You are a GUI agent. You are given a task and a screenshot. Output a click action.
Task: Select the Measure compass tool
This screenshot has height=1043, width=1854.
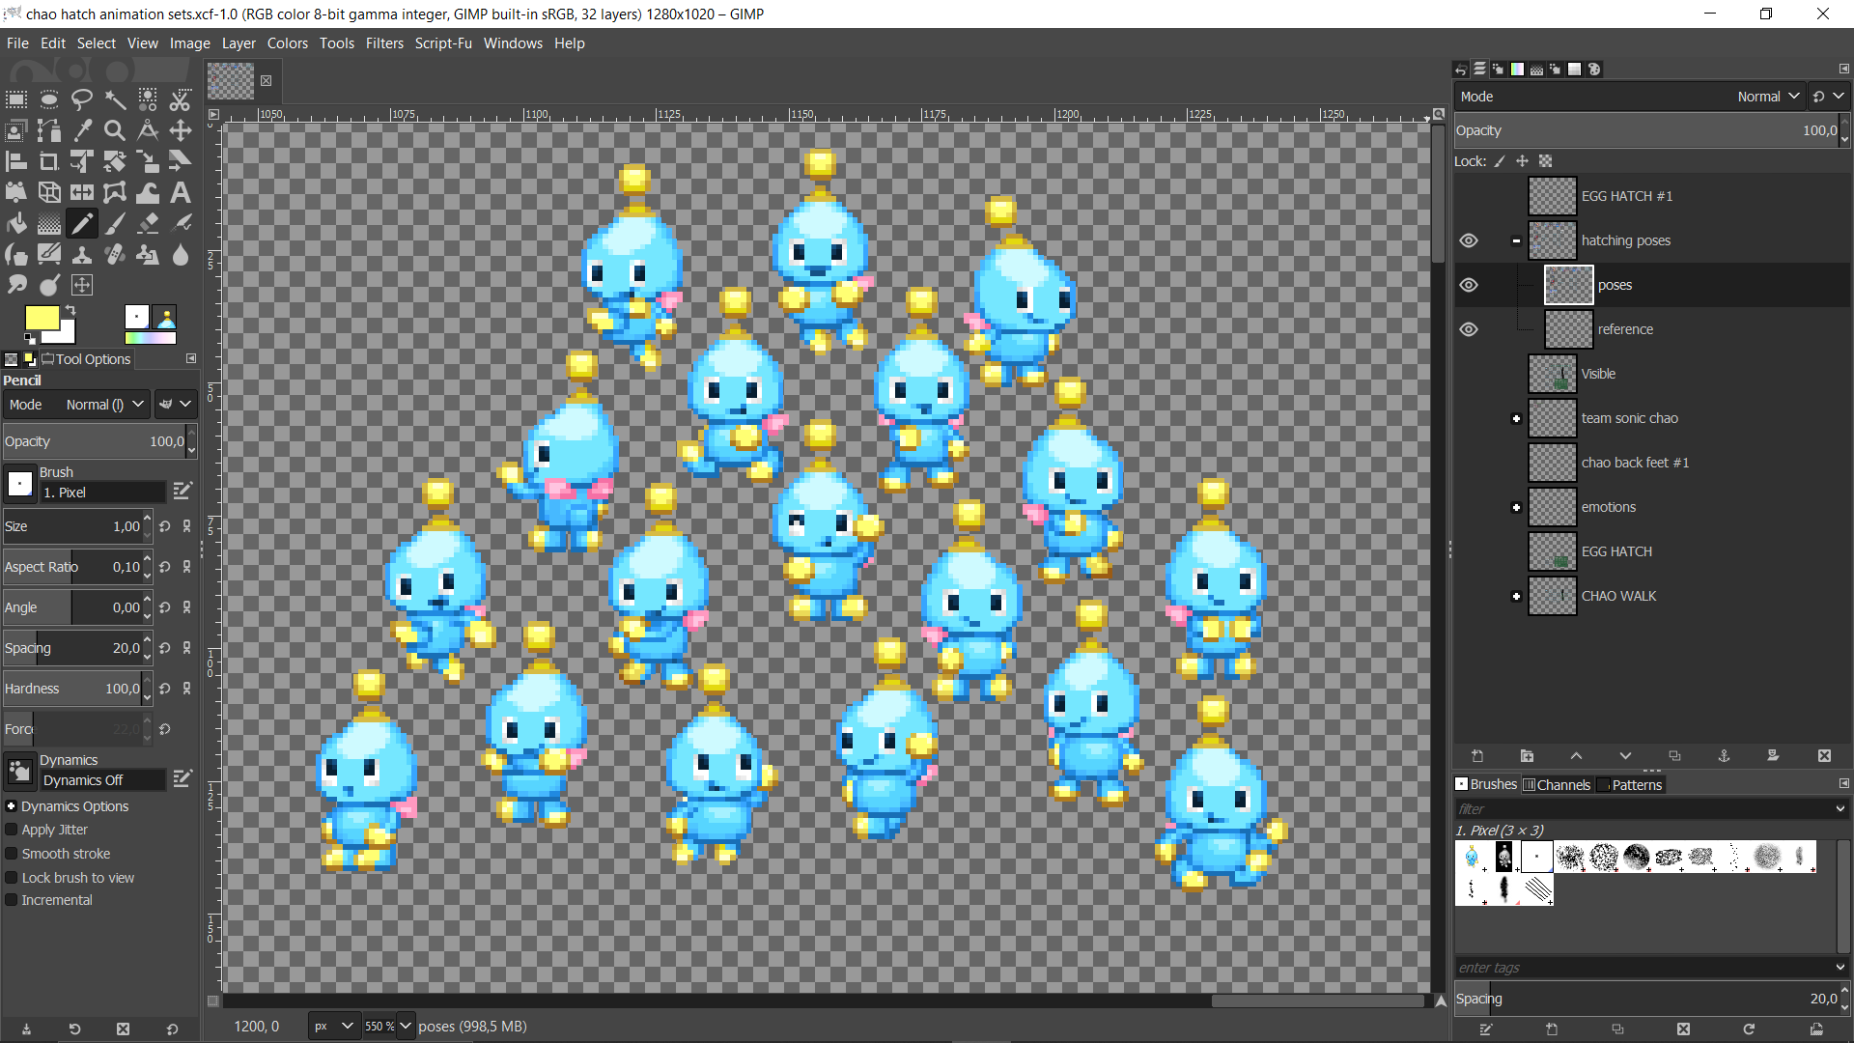[x=148, y=130]
